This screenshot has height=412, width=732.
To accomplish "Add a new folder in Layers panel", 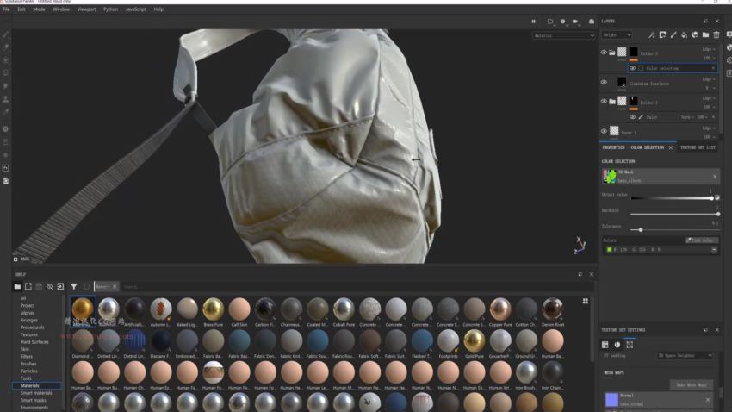I will (x=705, y=35).
